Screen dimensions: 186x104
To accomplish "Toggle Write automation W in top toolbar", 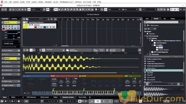I will pos(22,9).
